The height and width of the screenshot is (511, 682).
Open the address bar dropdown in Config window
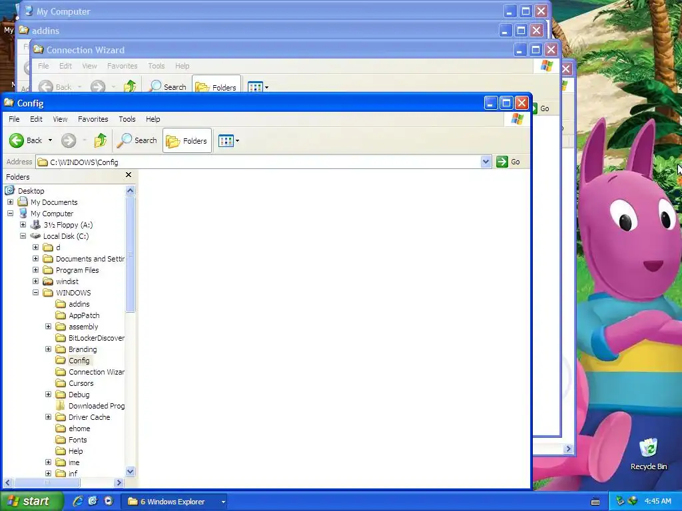coord(486,162)
